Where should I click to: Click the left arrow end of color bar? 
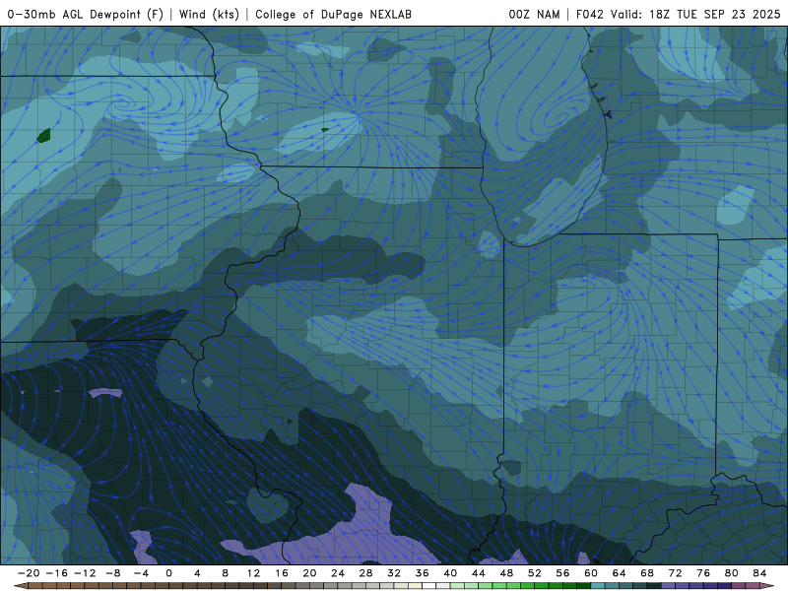coord(20,586)
